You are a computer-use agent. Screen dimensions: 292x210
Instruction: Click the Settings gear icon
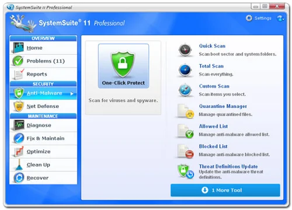(x=249, y=18)
